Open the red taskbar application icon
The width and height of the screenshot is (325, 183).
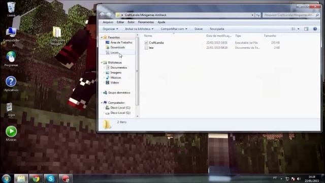66,178
